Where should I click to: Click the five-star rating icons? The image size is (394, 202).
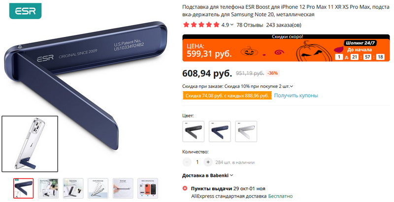pyautogui.click(x=201, y=25)
